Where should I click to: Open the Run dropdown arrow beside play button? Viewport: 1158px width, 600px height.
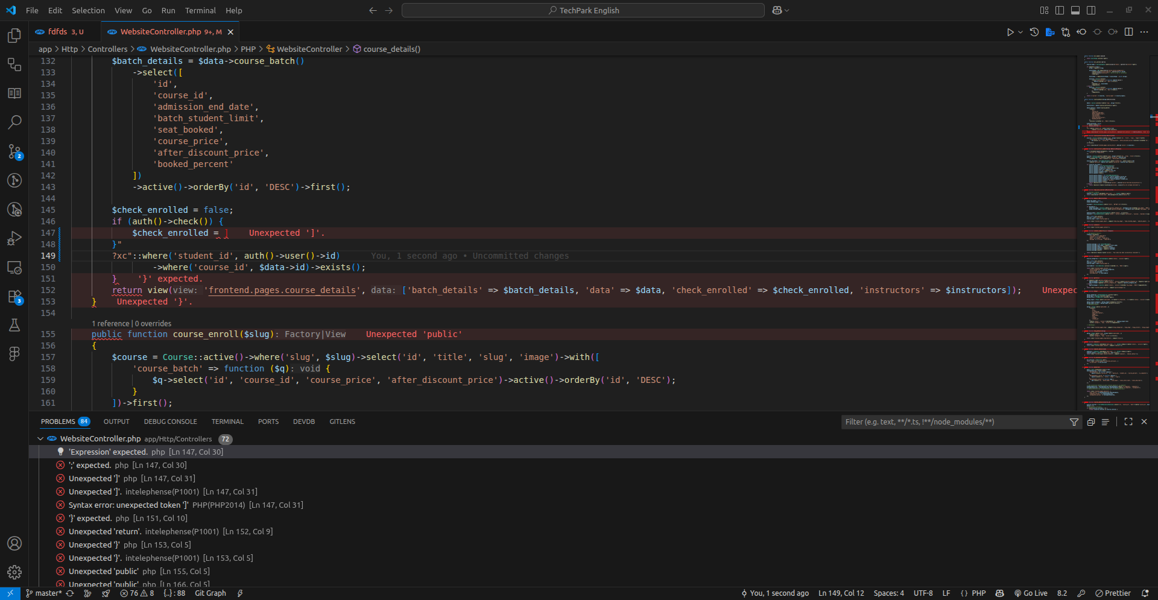coord(1020,32)
